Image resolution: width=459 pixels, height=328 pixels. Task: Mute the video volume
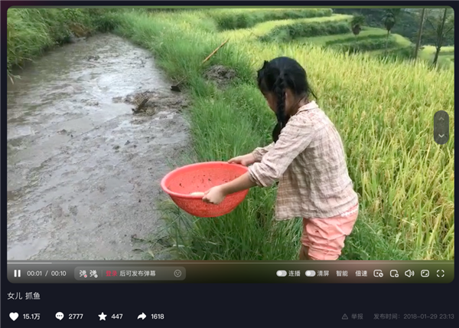pos(409,274)
